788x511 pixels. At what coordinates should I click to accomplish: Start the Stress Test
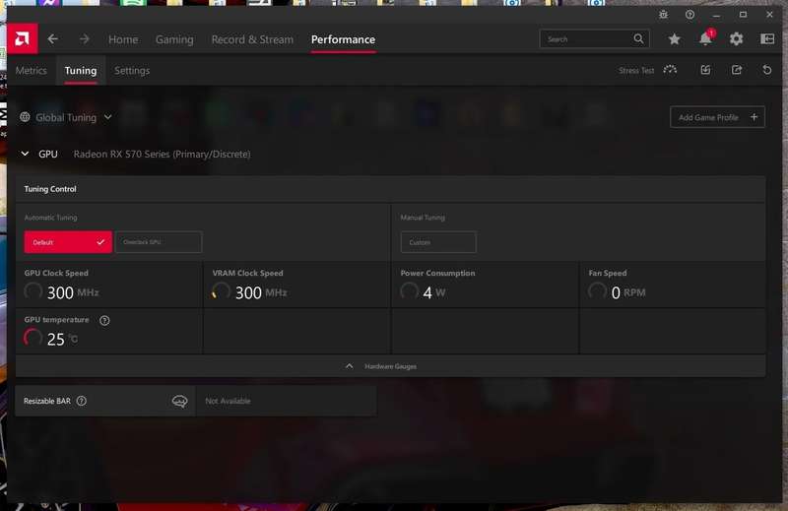pos(648,70)
